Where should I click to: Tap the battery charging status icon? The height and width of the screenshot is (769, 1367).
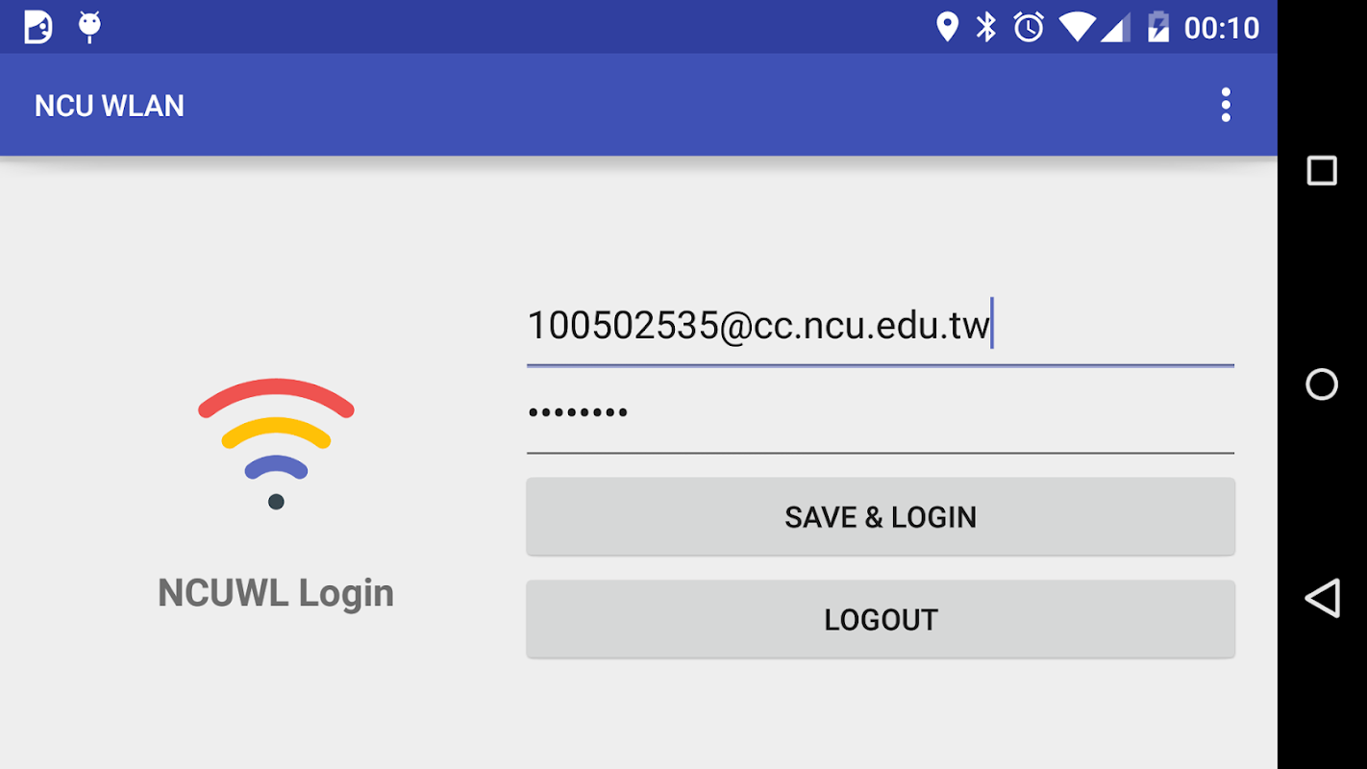(x=1158, y=27)
